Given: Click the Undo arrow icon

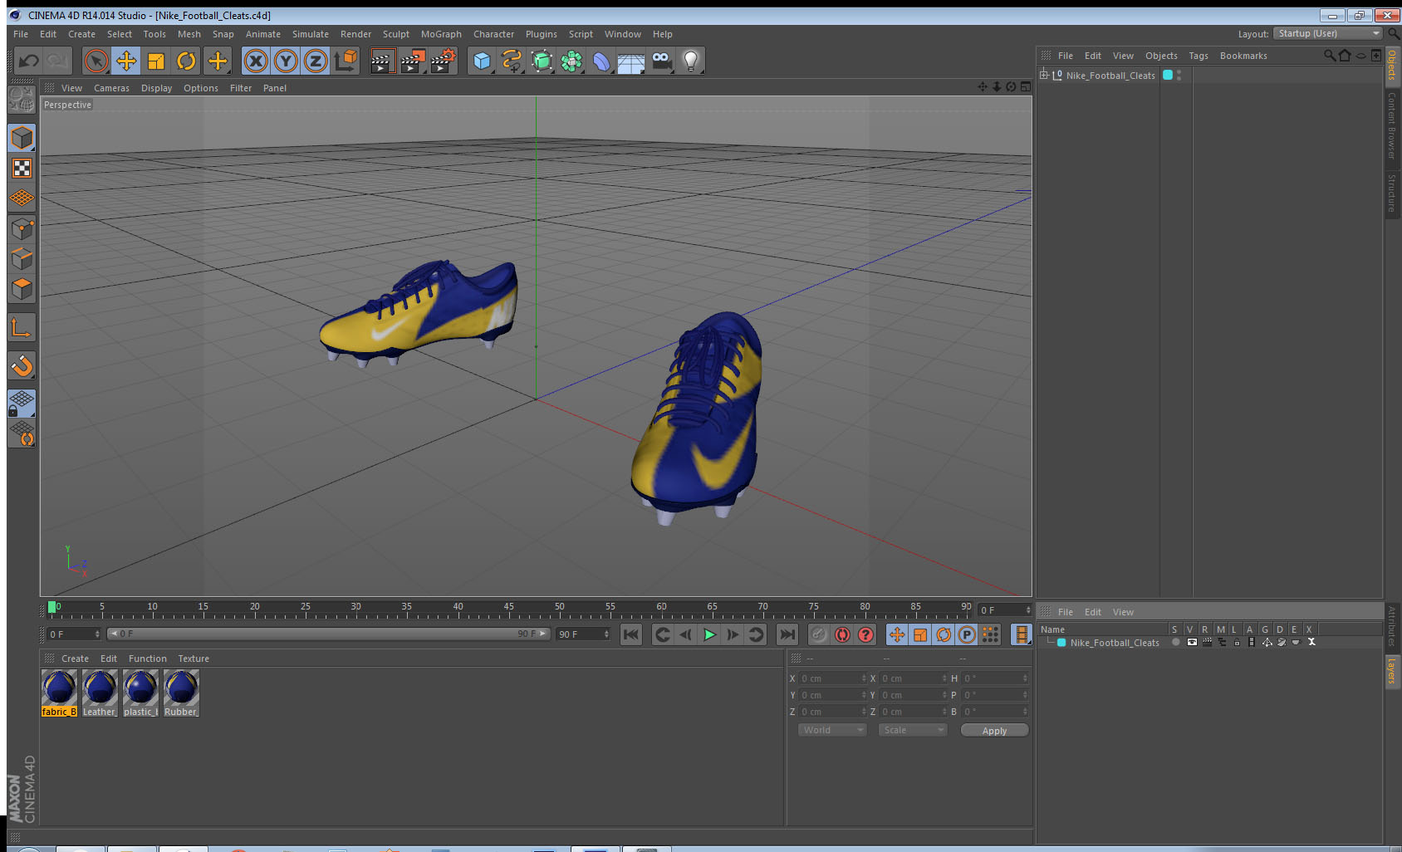Looking at the screenshot, I should (28, 61).
